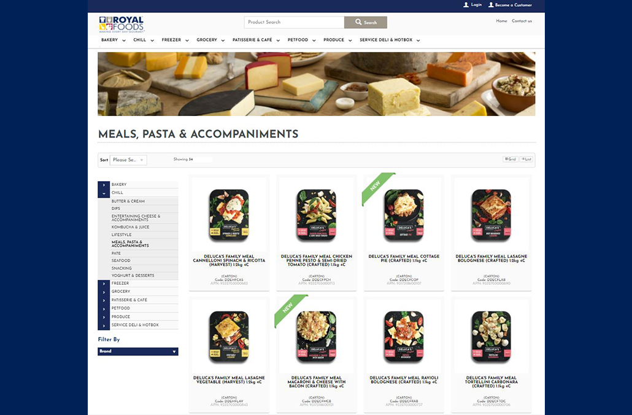Collapse the Chill sidebar category arrow

(x=104, y=193)
